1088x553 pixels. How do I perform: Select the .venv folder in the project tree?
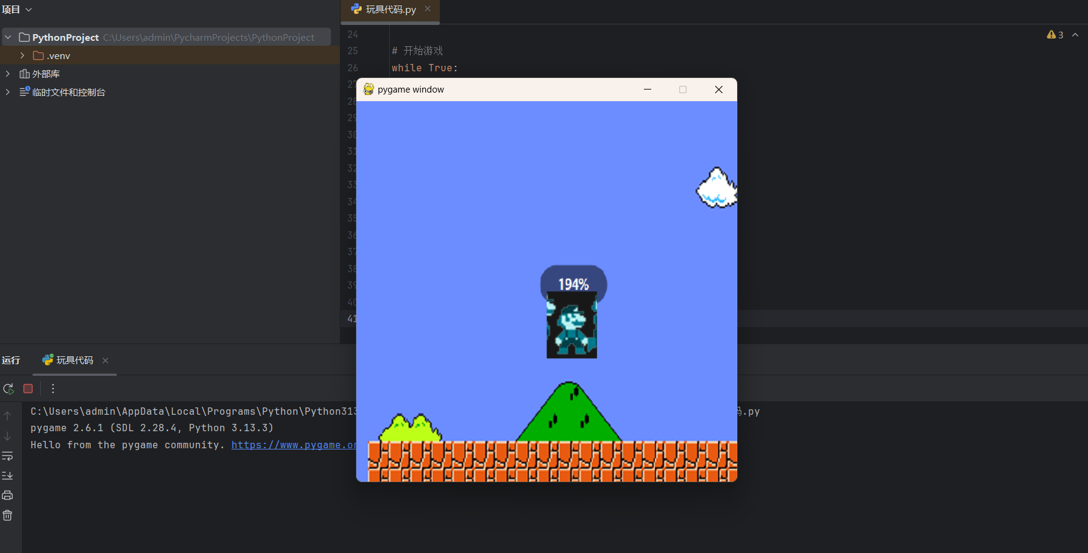[x=52, y=55]
